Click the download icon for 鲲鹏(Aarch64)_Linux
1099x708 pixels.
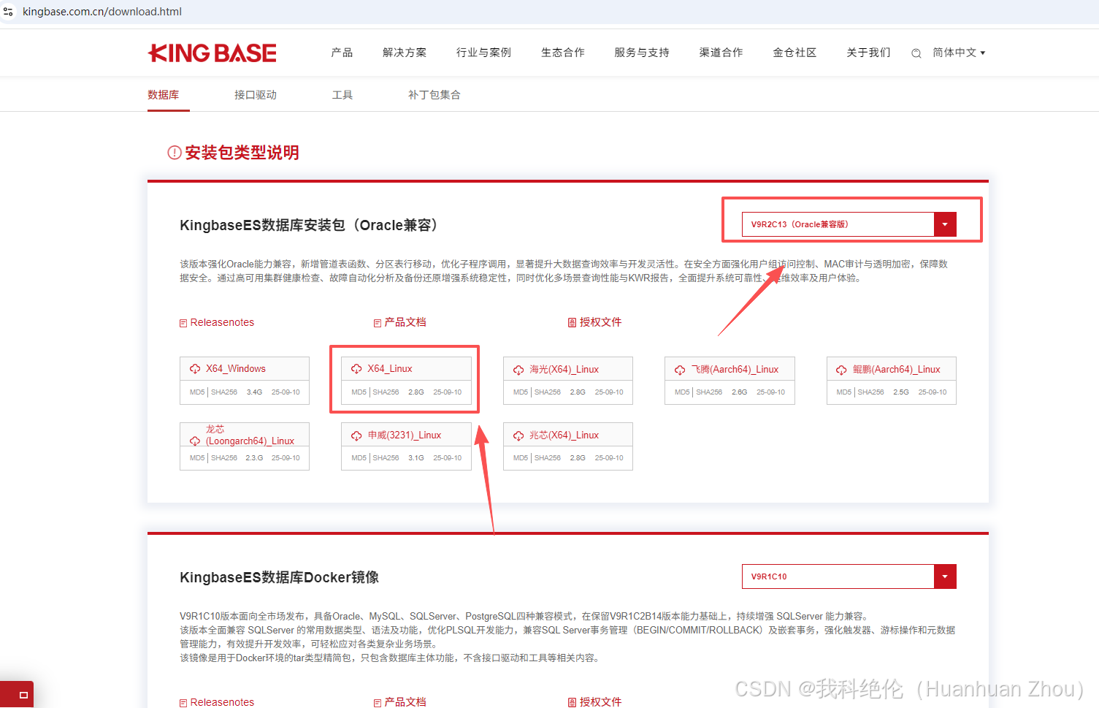841,370
